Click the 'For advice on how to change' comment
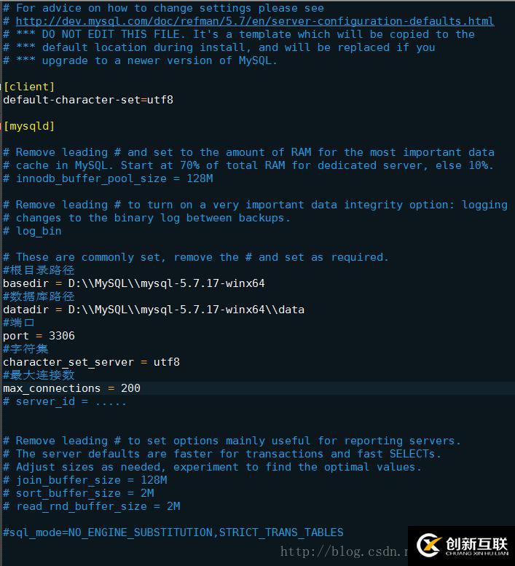The width and height of the screenshot is (515, 566). [x=163, y=8]
